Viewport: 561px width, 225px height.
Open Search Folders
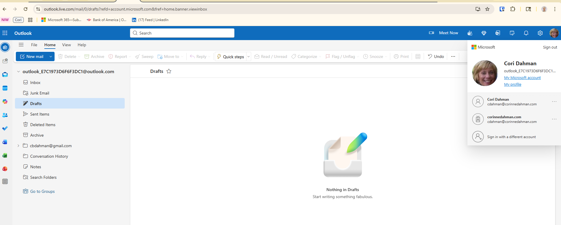(x=70, y=177)
